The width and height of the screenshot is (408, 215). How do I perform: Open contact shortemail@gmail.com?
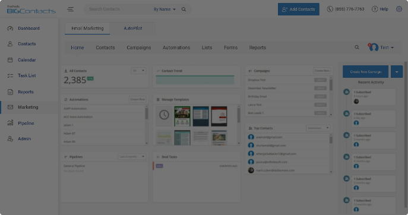(271, 146)
